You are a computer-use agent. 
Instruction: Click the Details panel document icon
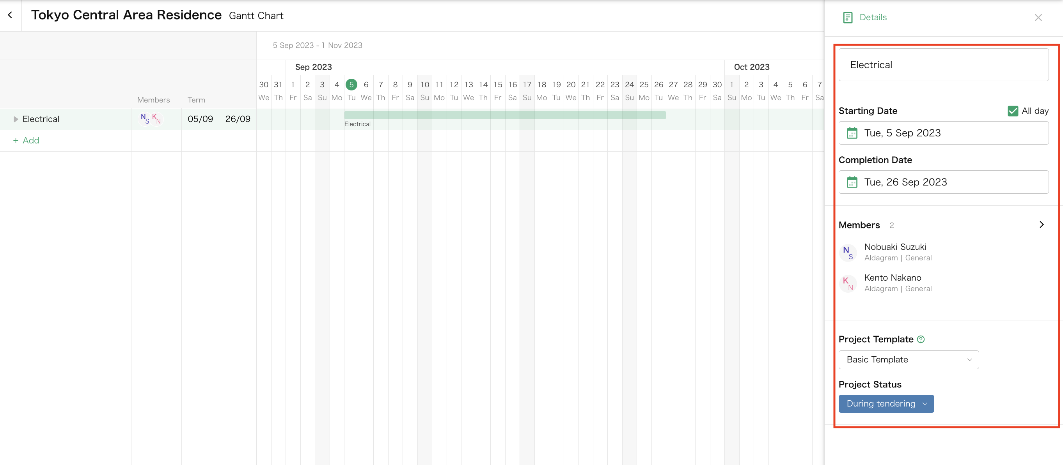tap(848, 17)
